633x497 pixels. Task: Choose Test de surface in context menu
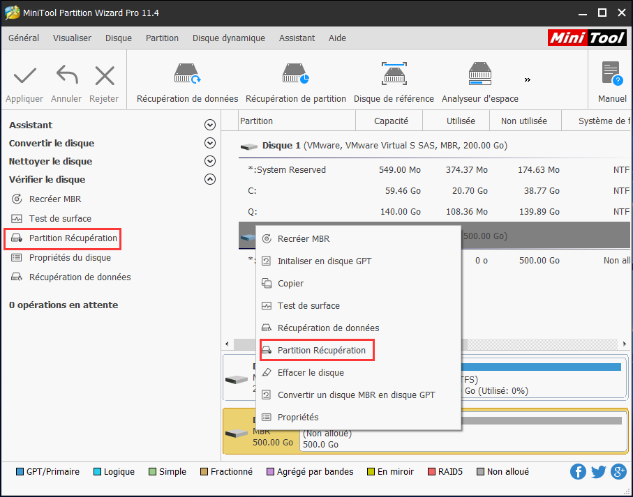(359, 305)
